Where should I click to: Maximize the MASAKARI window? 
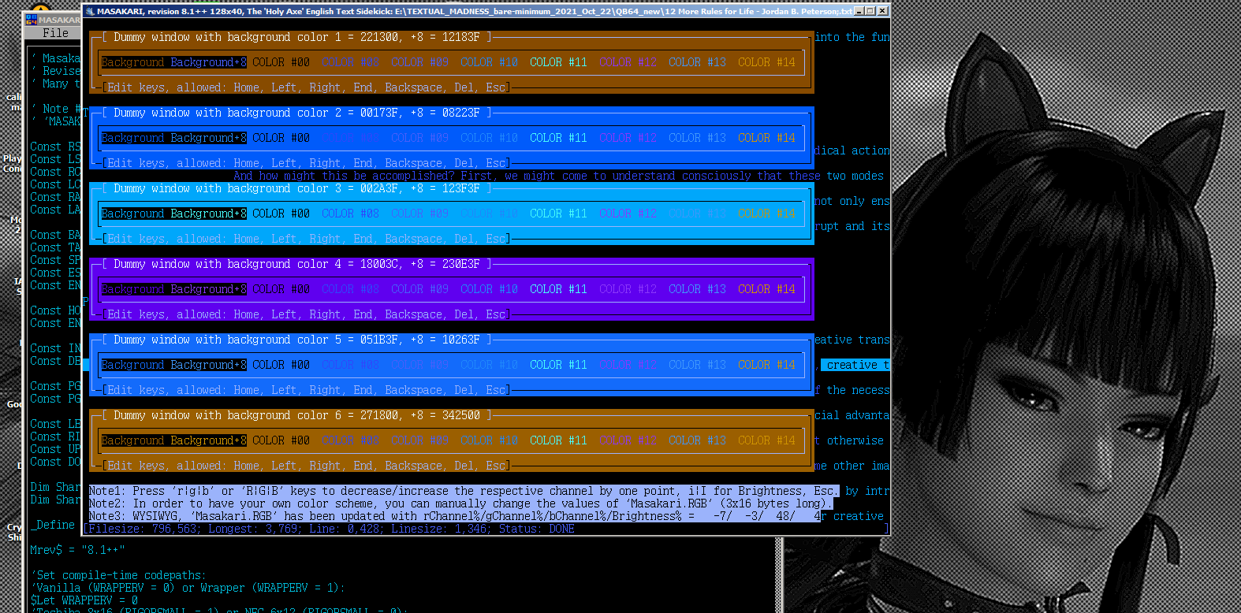coord(870,11)
